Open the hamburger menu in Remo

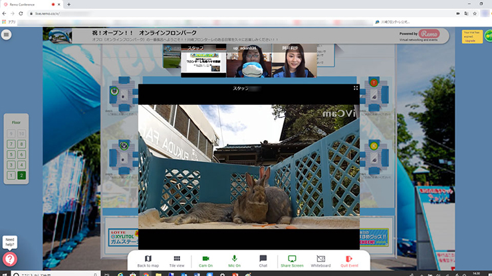[6, 34]
